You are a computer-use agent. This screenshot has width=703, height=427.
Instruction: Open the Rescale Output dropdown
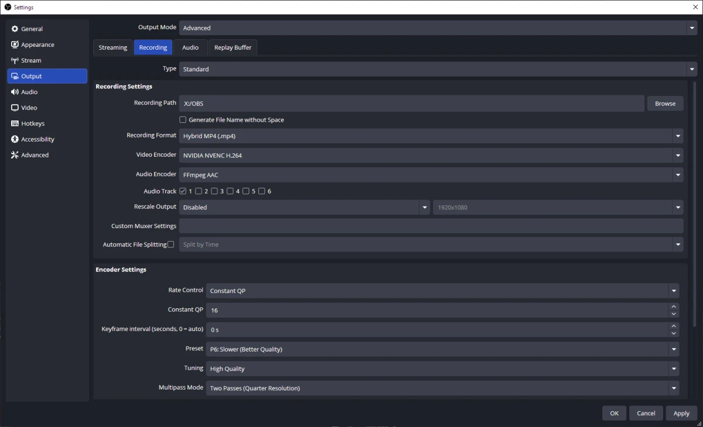305,207
